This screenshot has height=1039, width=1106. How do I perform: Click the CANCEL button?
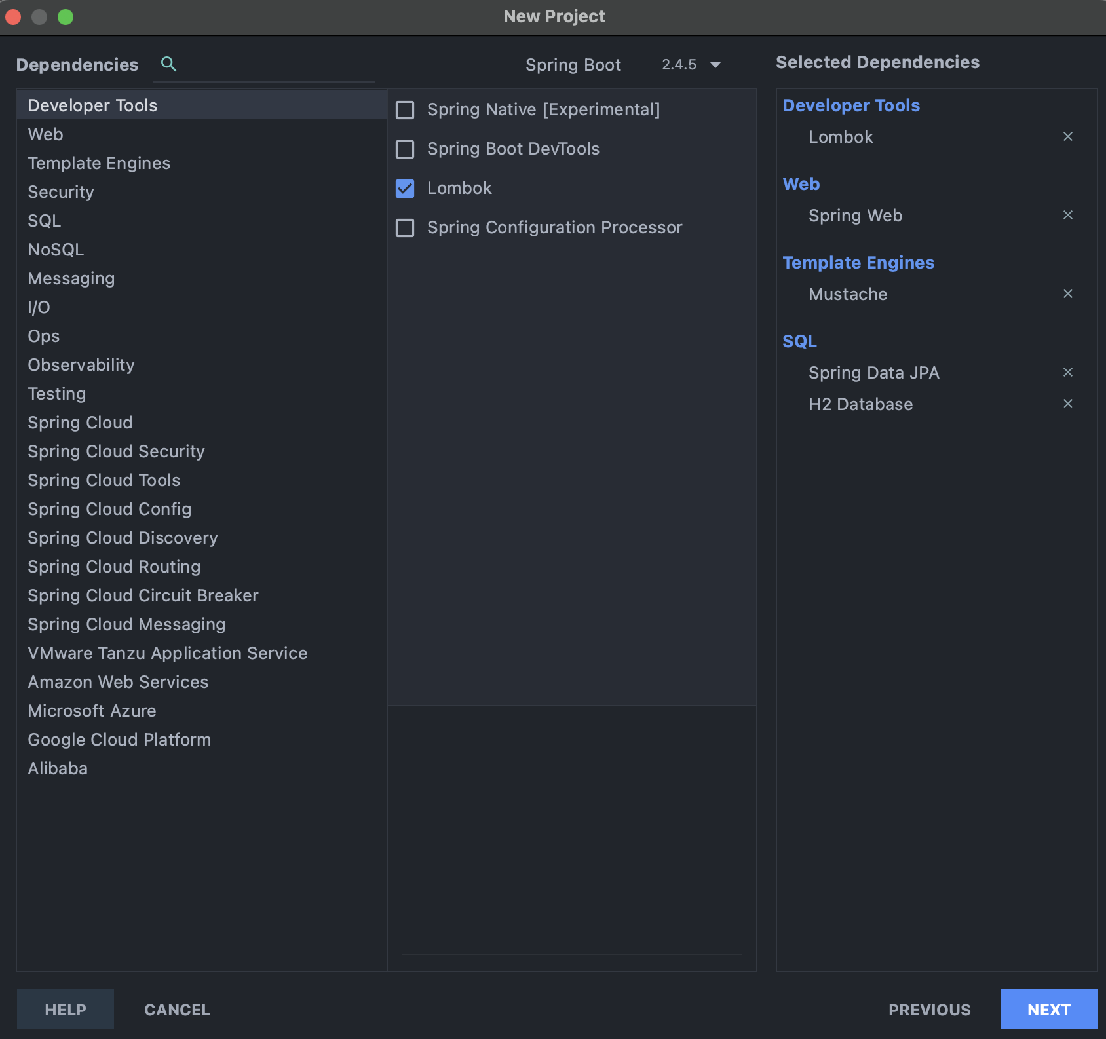177,1010
